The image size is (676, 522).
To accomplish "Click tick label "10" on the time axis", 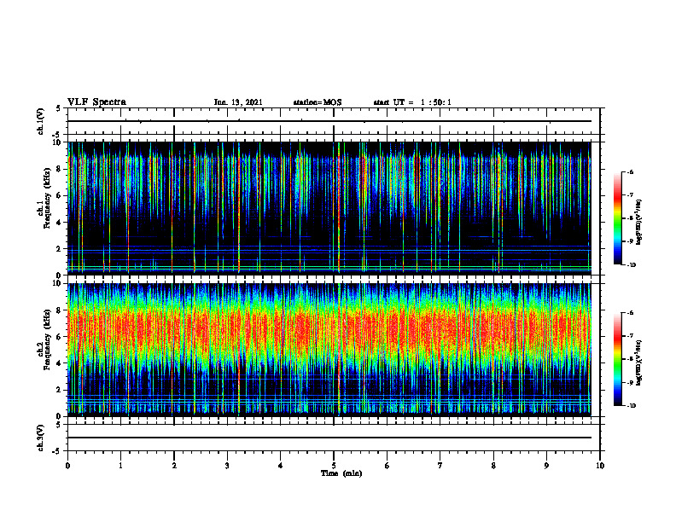I will point(600,466).
